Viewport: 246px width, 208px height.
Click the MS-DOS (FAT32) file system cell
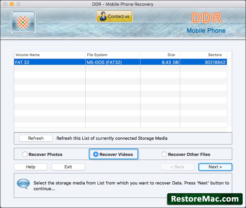coord(113,62)
